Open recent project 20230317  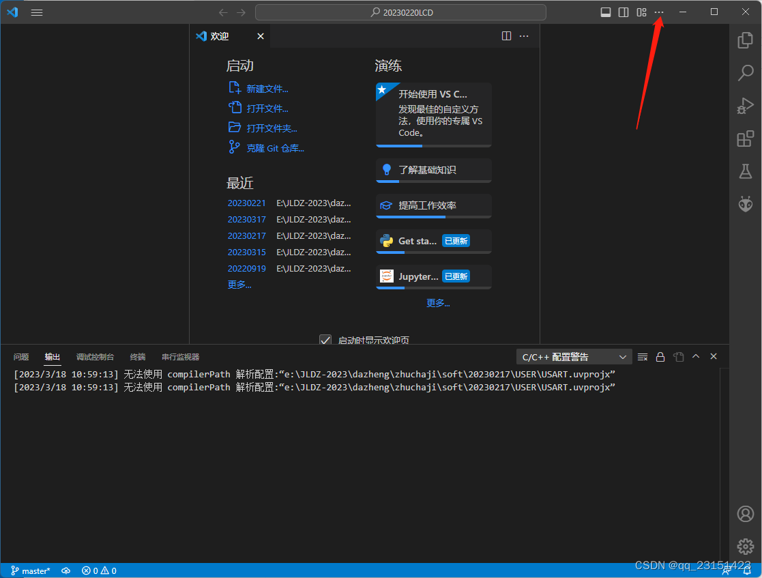click(246, 220)
